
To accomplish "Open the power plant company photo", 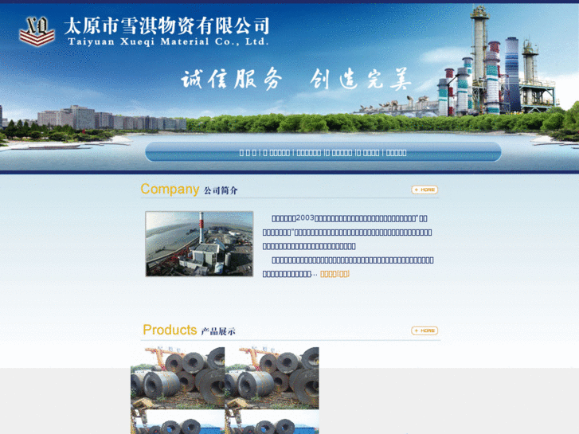I will pyautogui.click(x=199, y=244).
